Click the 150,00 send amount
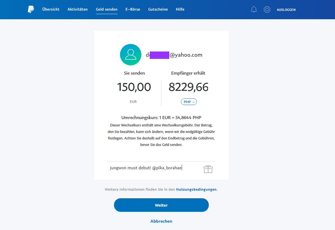Viewport: 335px width, 230px height. (x=134, y=87)
